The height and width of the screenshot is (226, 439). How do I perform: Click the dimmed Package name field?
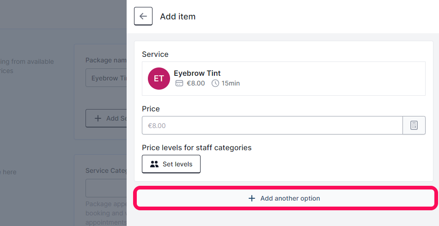point(106,78)
